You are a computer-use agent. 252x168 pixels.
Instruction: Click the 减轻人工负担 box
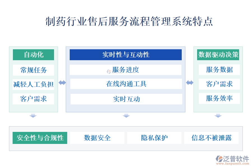coord(33,84)
